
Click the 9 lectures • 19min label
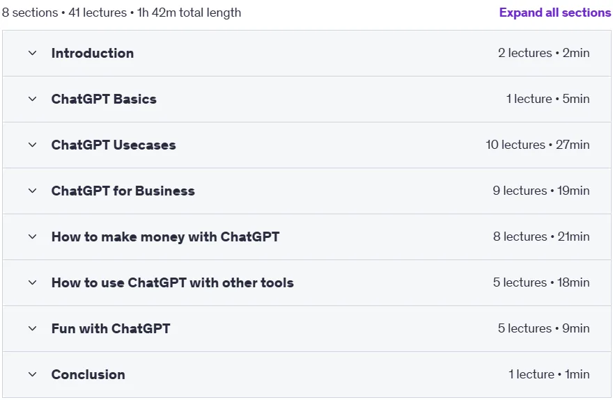pyautogui.click(x=541, y=191)
